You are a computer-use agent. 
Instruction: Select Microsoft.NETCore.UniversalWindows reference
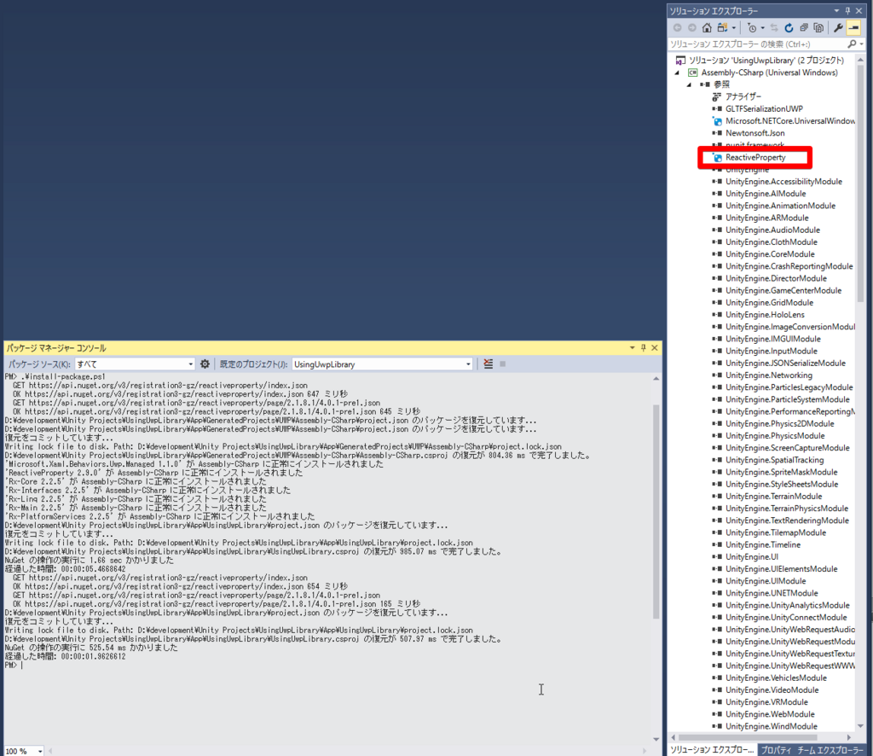tap(790, 121)
